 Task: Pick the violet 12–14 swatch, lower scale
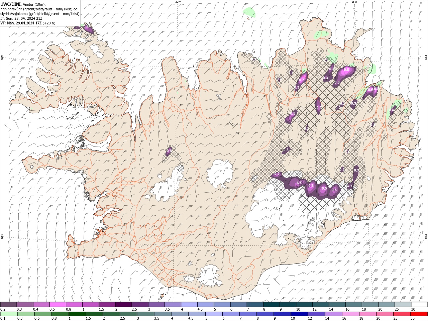tap(316, 314)
